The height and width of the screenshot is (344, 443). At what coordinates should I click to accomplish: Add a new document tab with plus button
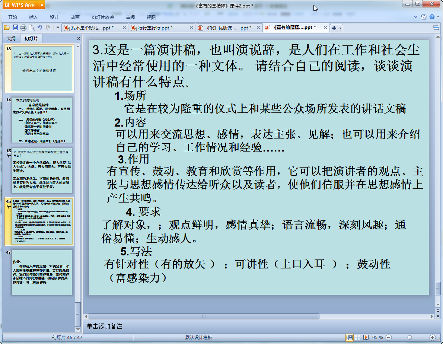point(334,28)
